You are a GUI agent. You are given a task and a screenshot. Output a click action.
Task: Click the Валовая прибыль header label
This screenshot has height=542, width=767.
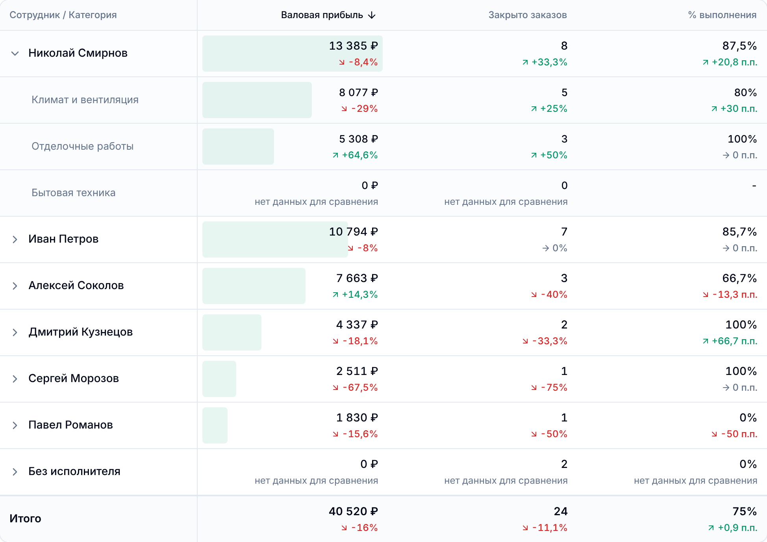click(322, 15)
